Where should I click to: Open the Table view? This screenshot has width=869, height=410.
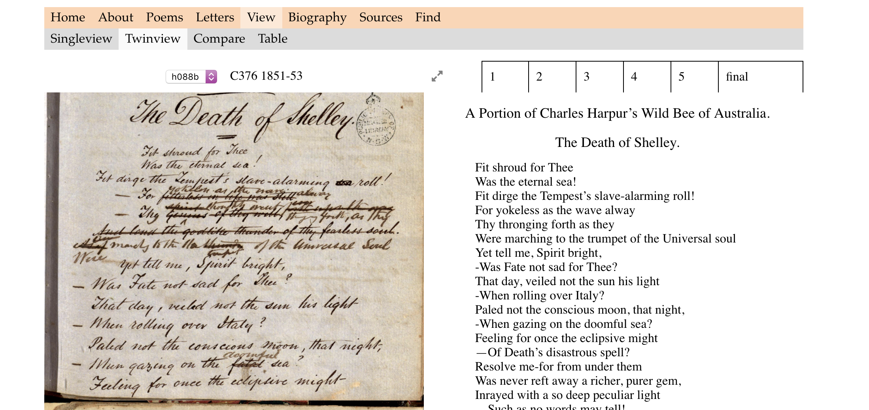point(272,39)
